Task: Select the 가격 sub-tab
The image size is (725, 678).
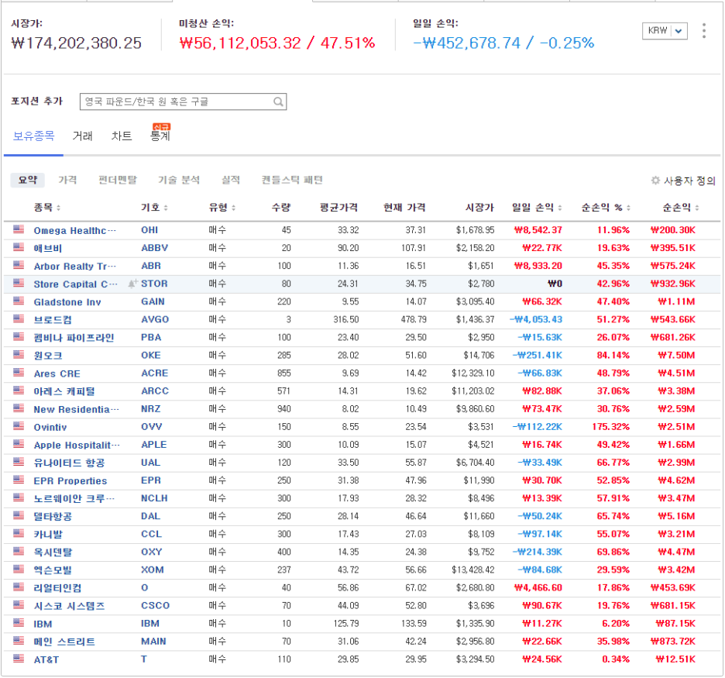Action: 67,180
